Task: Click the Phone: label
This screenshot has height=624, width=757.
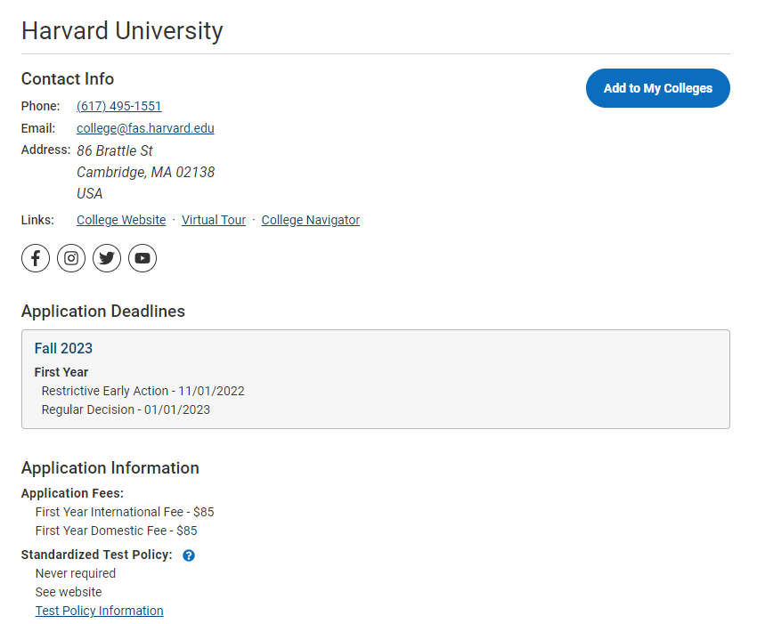Action: [x=41, y=106]
